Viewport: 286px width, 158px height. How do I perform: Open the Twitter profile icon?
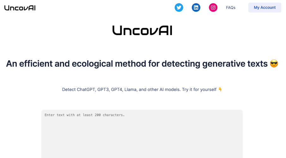coord(179,8)
